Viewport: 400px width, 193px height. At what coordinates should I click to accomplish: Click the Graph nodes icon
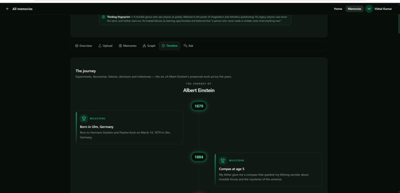click(x=144, y=46)
